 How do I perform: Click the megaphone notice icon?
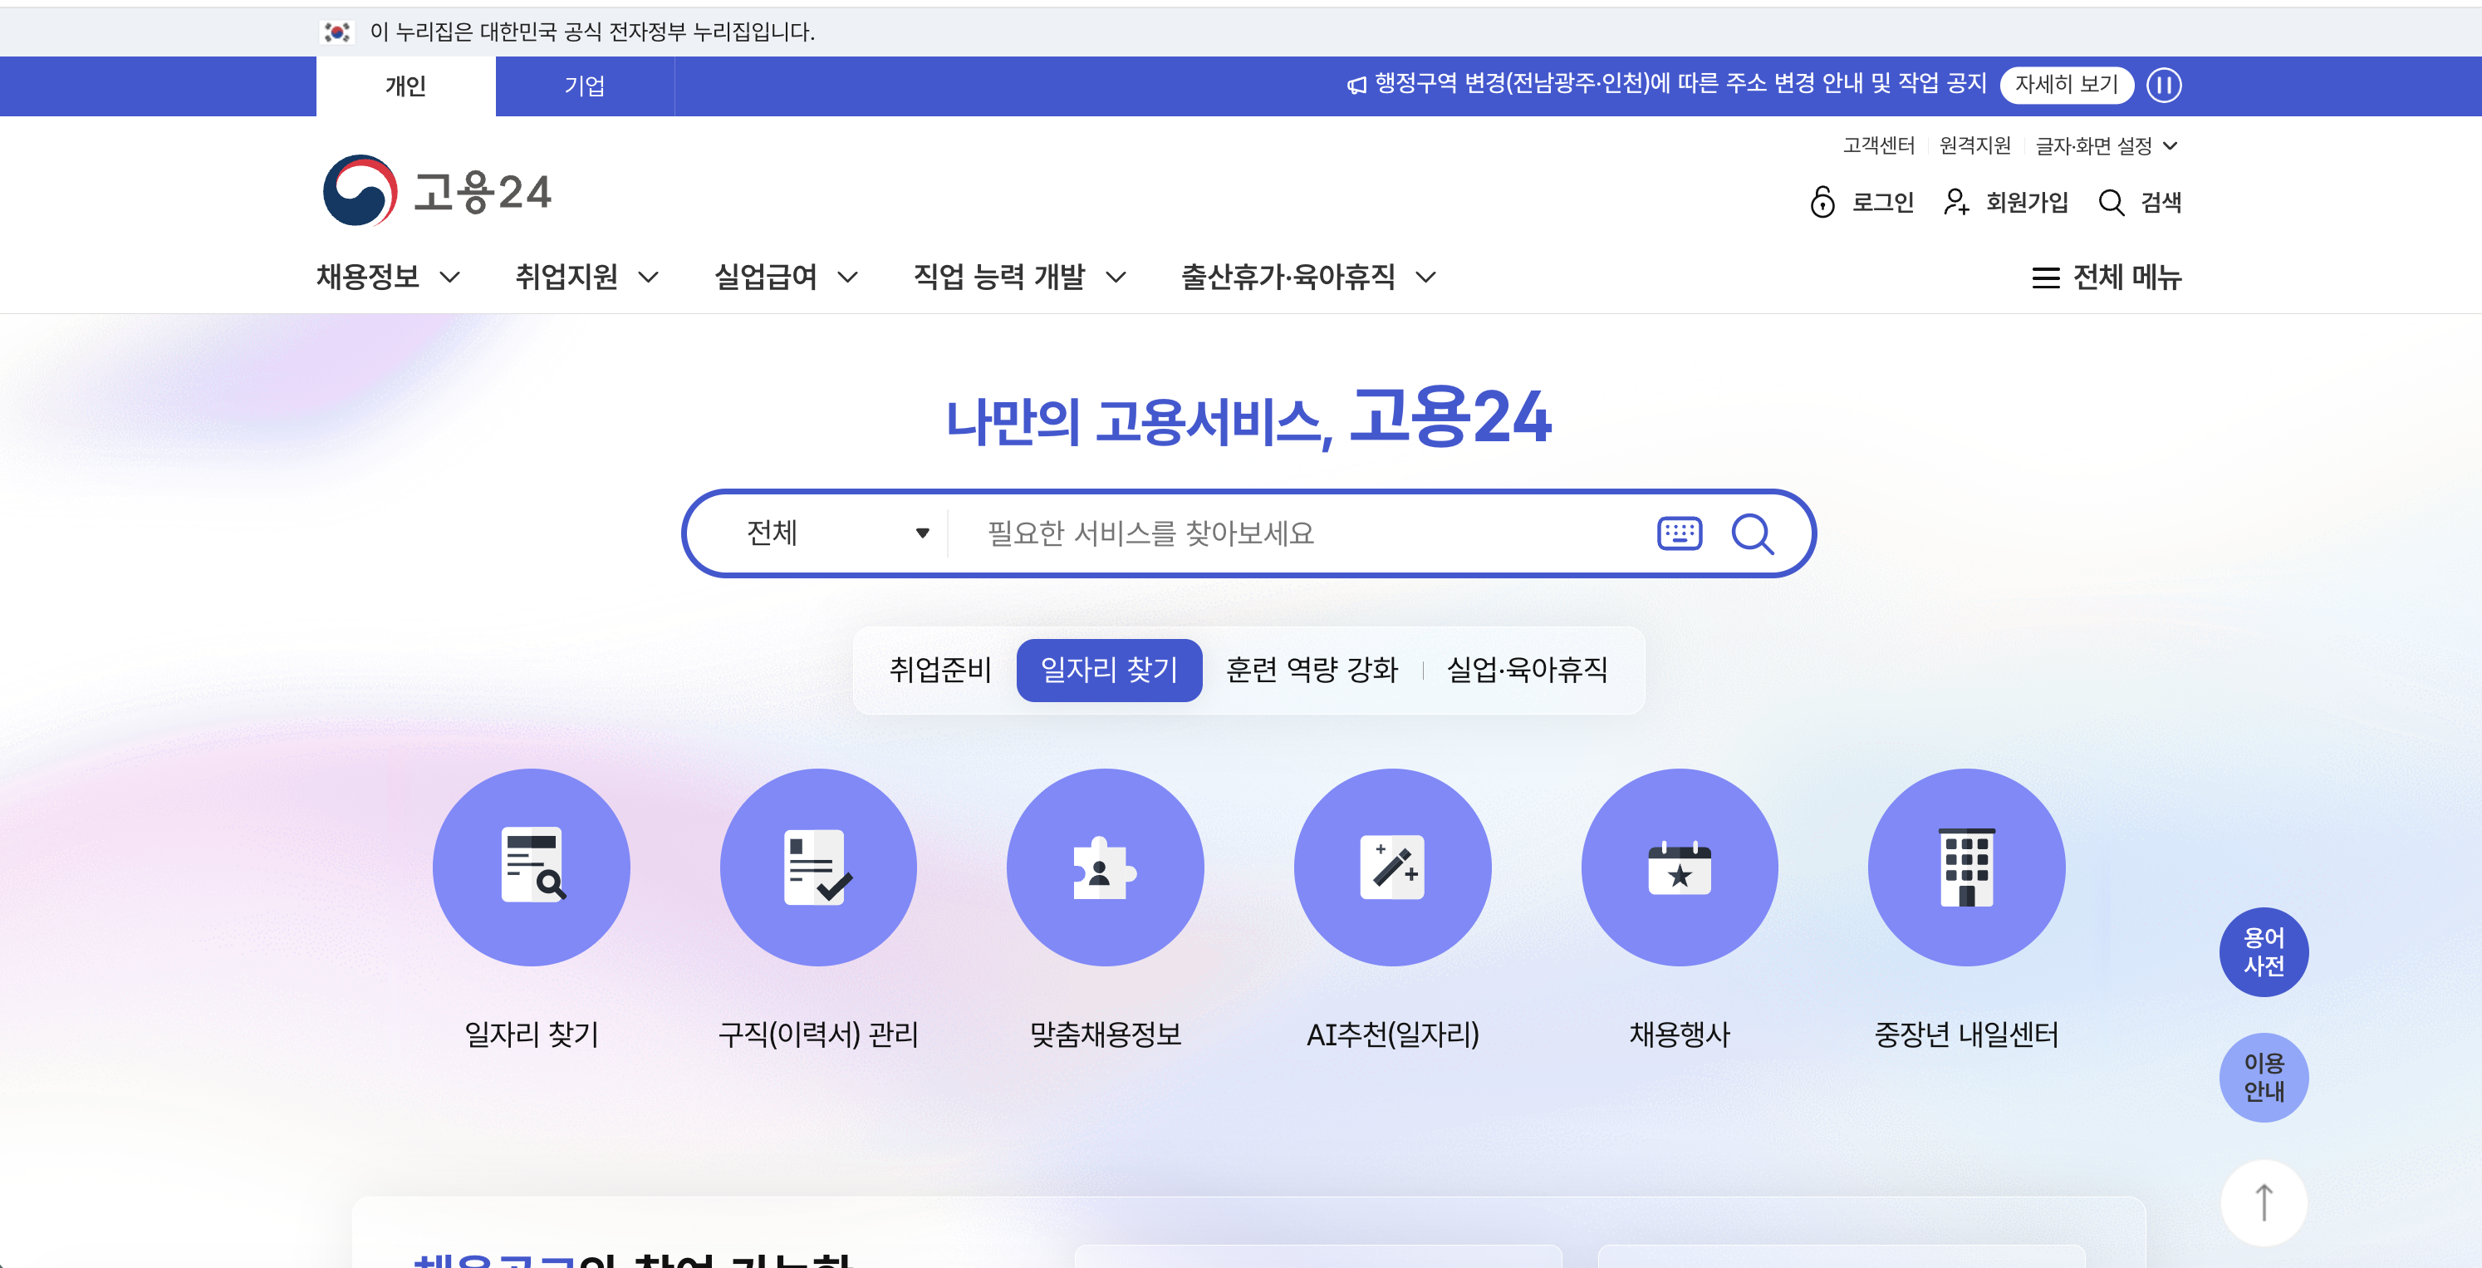pyautogui.click(x=1356, y=85)
